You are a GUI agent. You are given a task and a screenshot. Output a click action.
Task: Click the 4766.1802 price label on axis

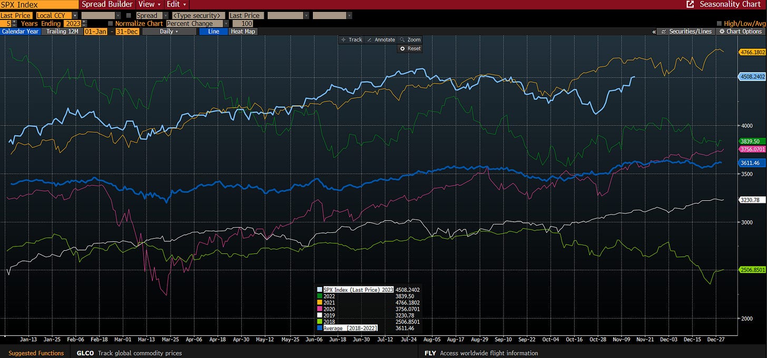click(752, 52)
